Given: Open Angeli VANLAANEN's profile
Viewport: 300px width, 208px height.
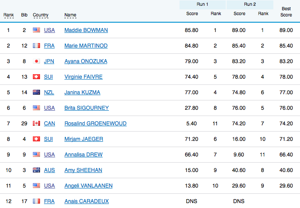Looking at the screenshot, I should tap(89, 186).
